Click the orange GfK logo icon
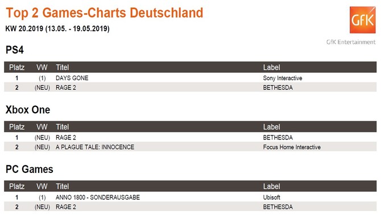The height and width of the screenshot is (215, 381). point(363,20)
